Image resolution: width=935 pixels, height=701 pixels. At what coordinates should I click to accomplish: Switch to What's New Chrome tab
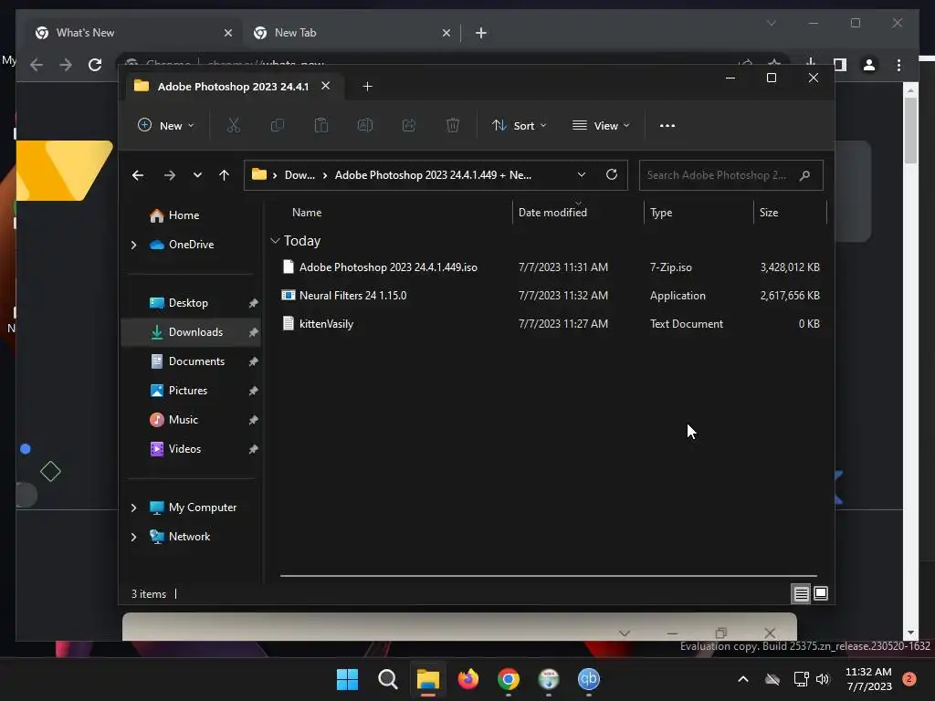coord(132,33)
